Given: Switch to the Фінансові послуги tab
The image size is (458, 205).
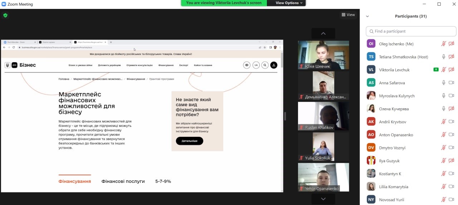Looking at the screenshot, I should [x=123, y=181].
